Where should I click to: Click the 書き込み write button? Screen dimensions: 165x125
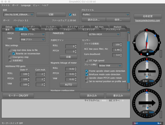point(118,96)
